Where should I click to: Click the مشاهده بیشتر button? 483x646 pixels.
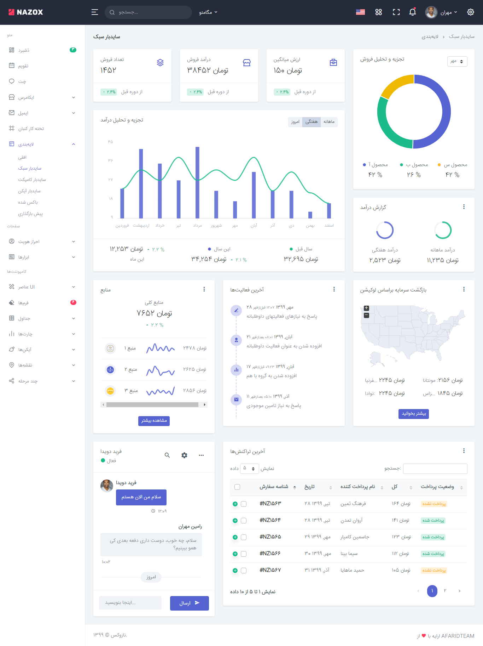(x=154, y=421)
